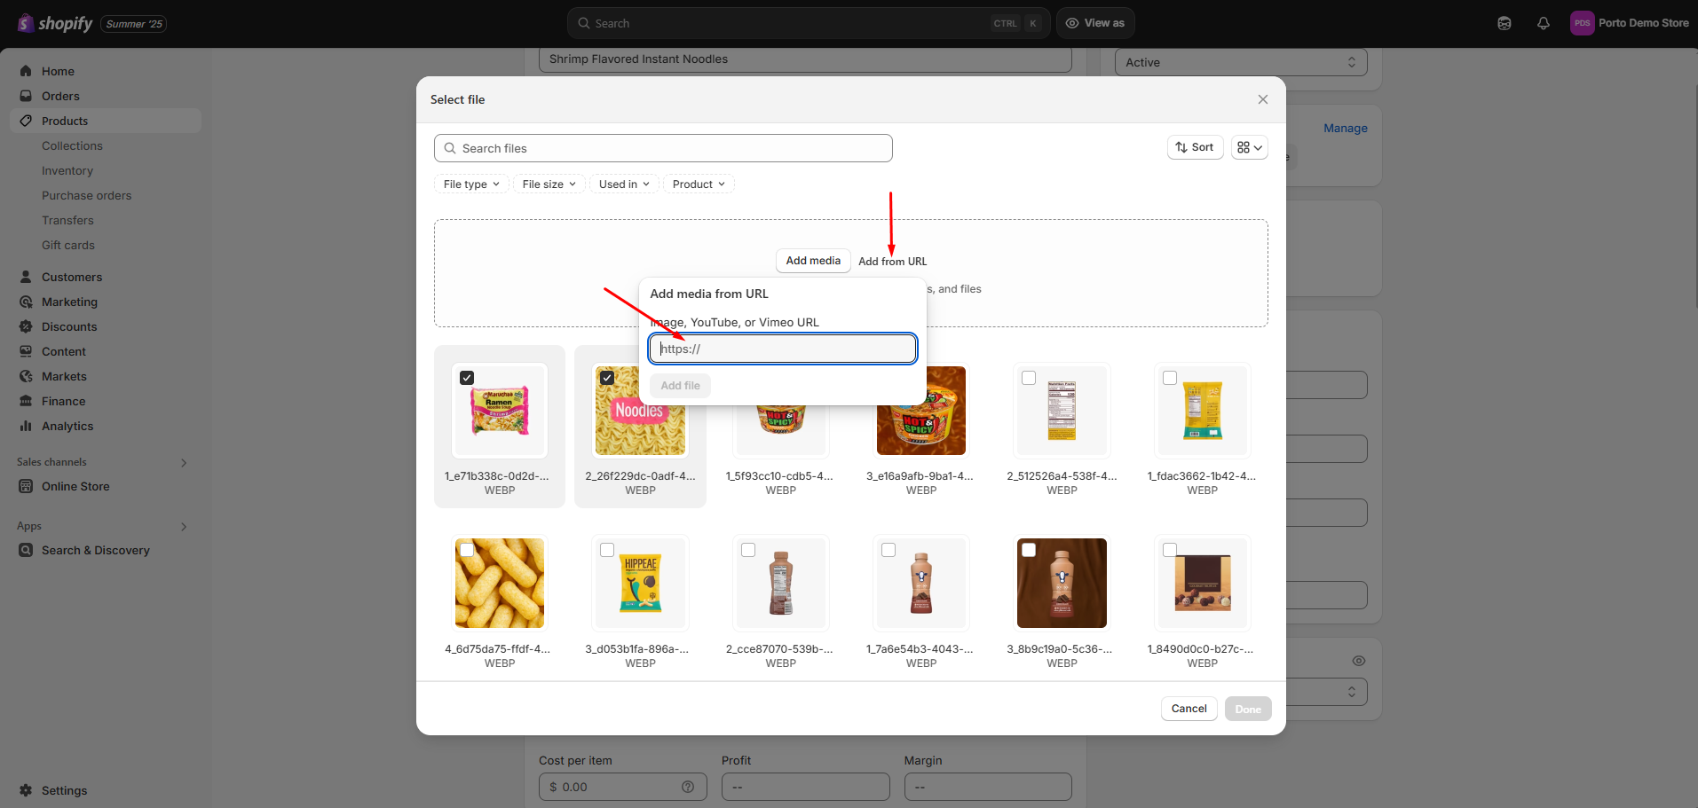Open Inventory menu item

(x=67, y=170)
